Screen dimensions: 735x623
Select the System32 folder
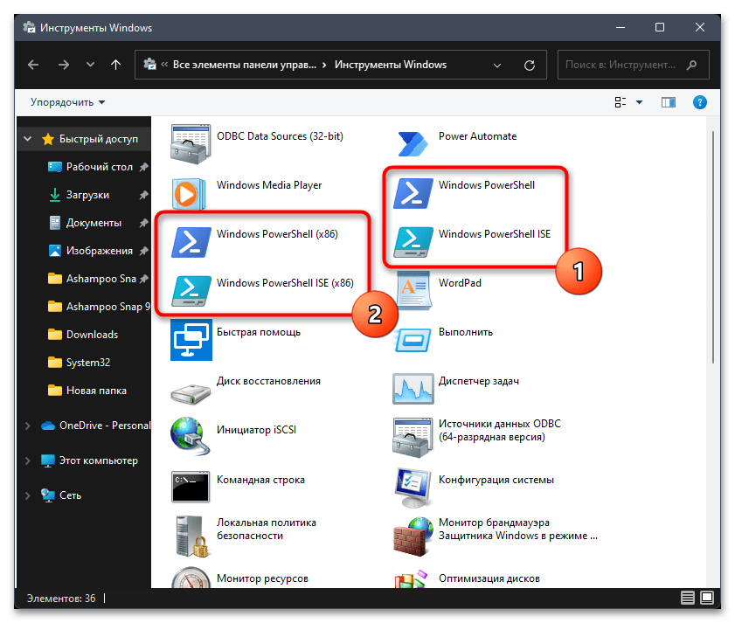[x=80, y=363]
